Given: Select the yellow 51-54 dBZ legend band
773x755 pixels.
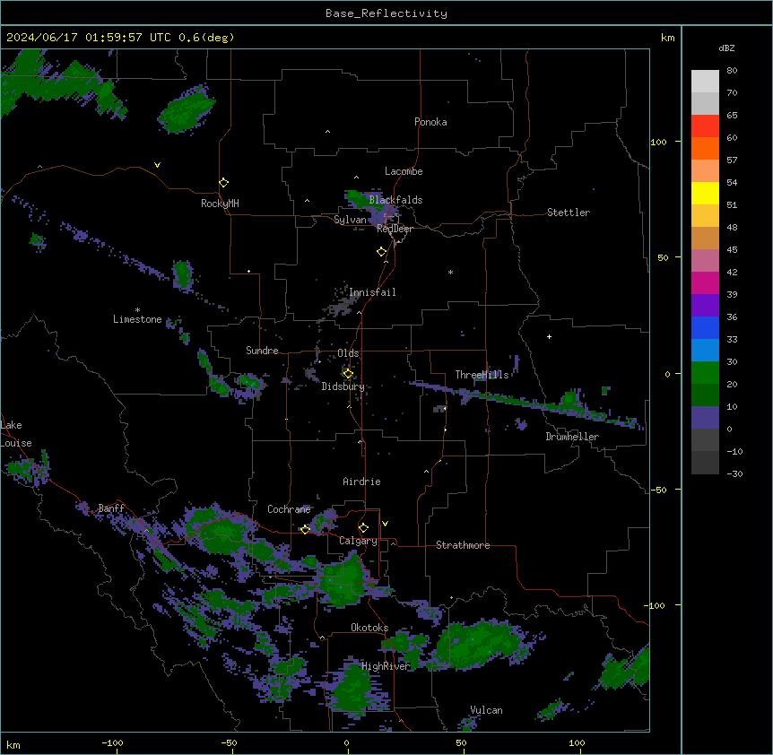Looking at the screenshot, I should point(705,193).
